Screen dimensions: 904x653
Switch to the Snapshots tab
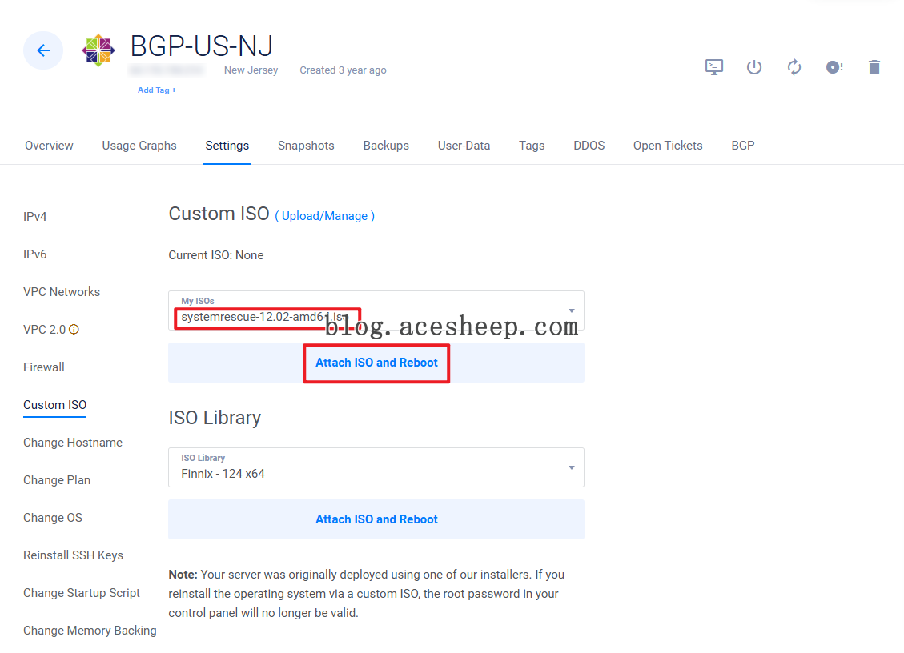(x=306, y=146)
